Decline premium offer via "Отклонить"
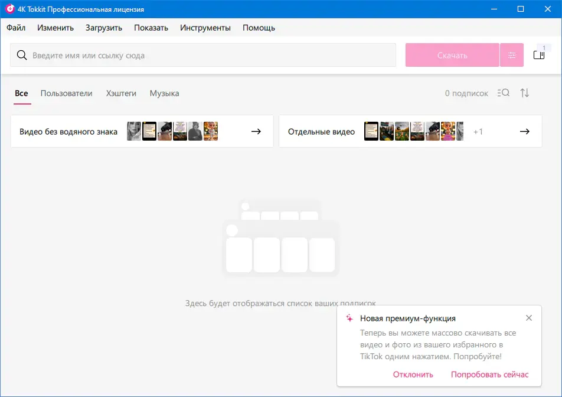This screenshot has height=397, width=562. click(413, 375)
